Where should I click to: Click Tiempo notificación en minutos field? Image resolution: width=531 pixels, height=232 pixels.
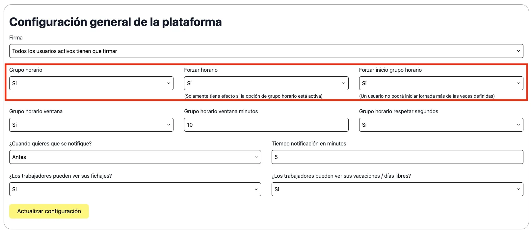tap(397, 157)
